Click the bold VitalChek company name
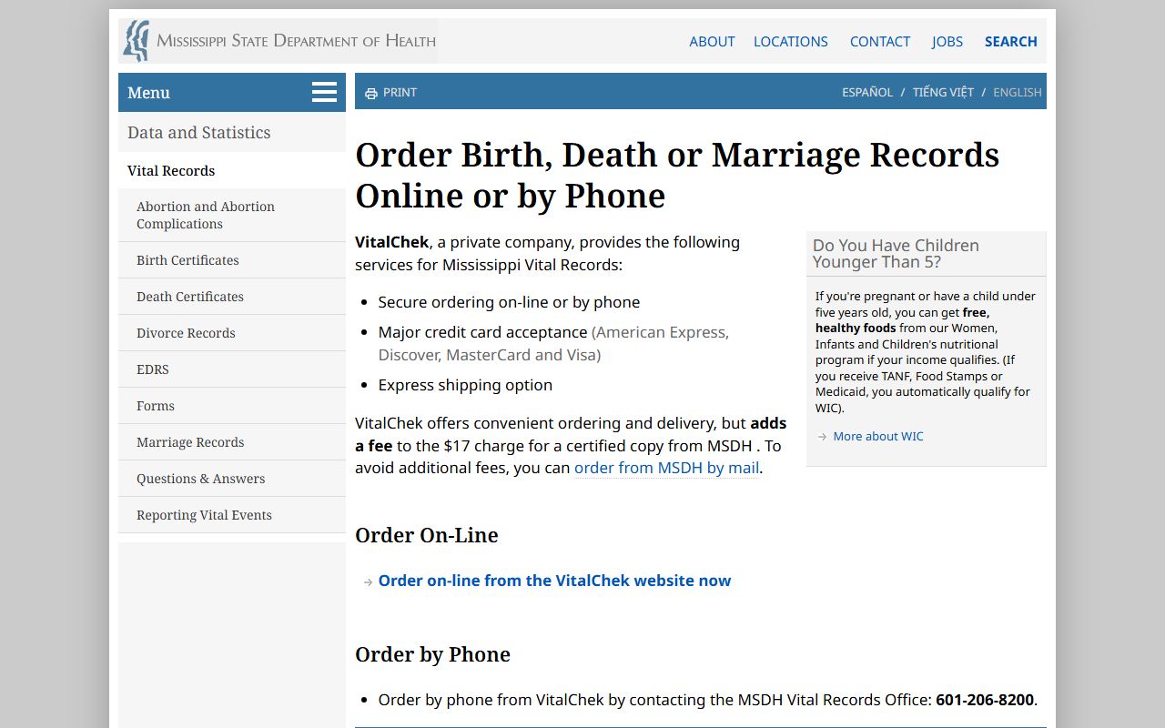 click(x=391, y=242)
